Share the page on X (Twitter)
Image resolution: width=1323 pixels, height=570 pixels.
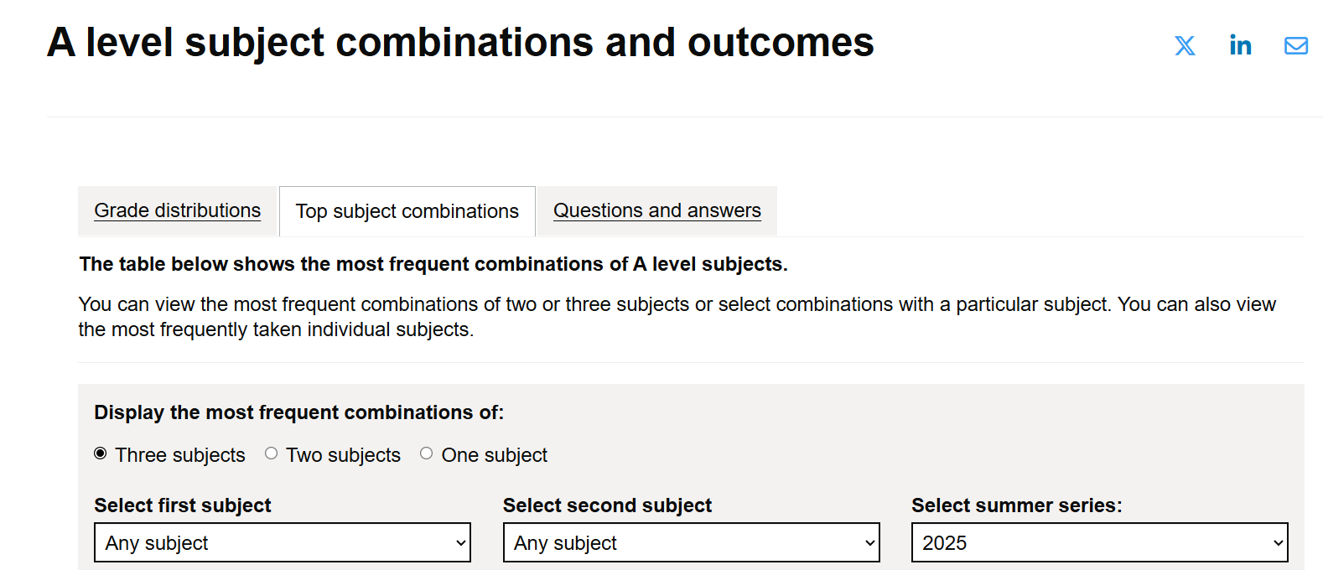click(1185, 45)
